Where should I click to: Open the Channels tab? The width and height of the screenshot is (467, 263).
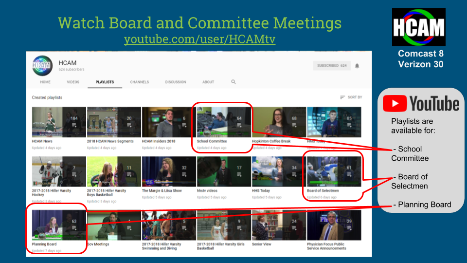click(x=140, y=82)
